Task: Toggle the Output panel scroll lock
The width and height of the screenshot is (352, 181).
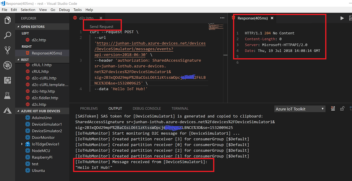Action: coord(342,109)
